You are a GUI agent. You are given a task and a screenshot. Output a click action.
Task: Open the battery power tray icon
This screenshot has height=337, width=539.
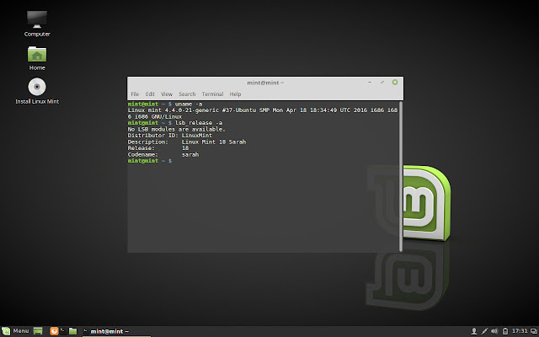click(x=505, y=331)
